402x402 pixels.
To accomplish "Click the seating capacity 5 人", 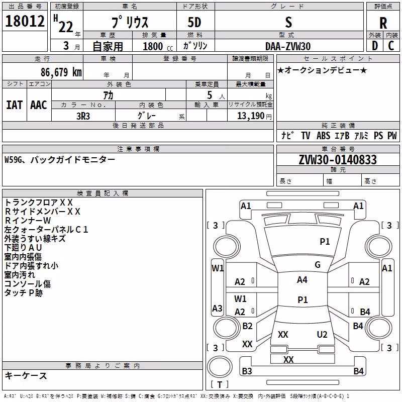I will tap(216, 95).
